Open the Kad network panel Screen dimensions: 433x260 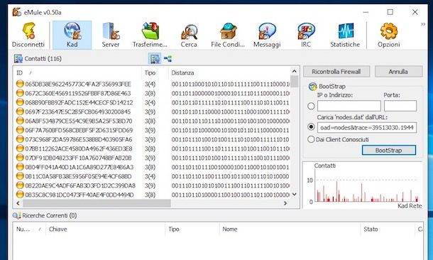coord(72,35)
